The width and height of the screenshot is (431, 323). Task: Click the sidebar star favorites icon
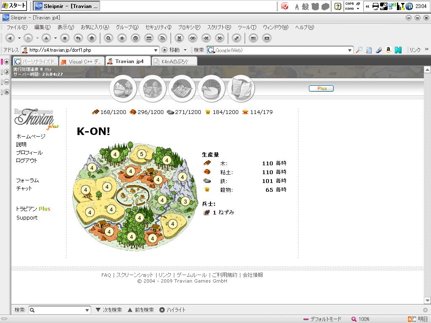click(7, 62)
